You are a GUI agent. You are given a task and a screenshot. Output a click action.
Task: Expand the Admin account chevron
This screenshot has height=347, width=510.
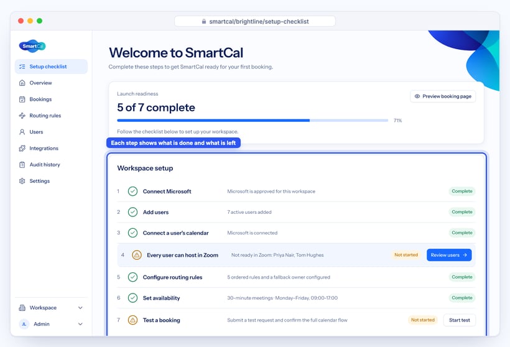tap(80, 324)
